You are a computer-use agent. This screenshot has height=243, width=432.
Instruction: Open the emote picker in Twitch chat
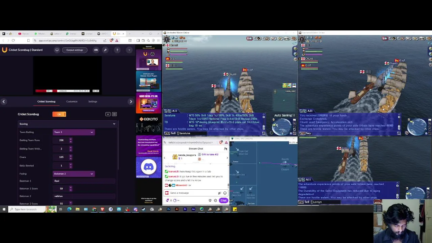point(225,193)
